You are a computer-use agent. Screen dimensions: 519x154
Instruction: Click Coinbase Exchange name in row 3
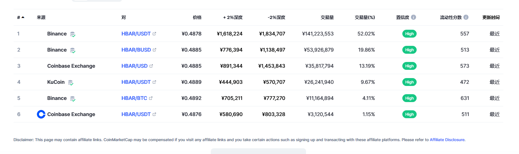coord(71,66)
